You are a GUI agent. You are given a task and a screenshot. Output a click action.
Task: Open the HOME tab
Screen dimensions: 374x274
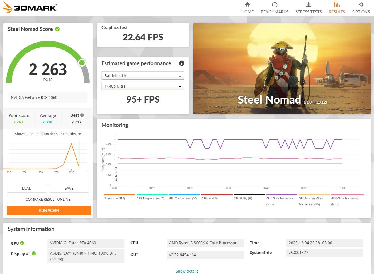247,8
